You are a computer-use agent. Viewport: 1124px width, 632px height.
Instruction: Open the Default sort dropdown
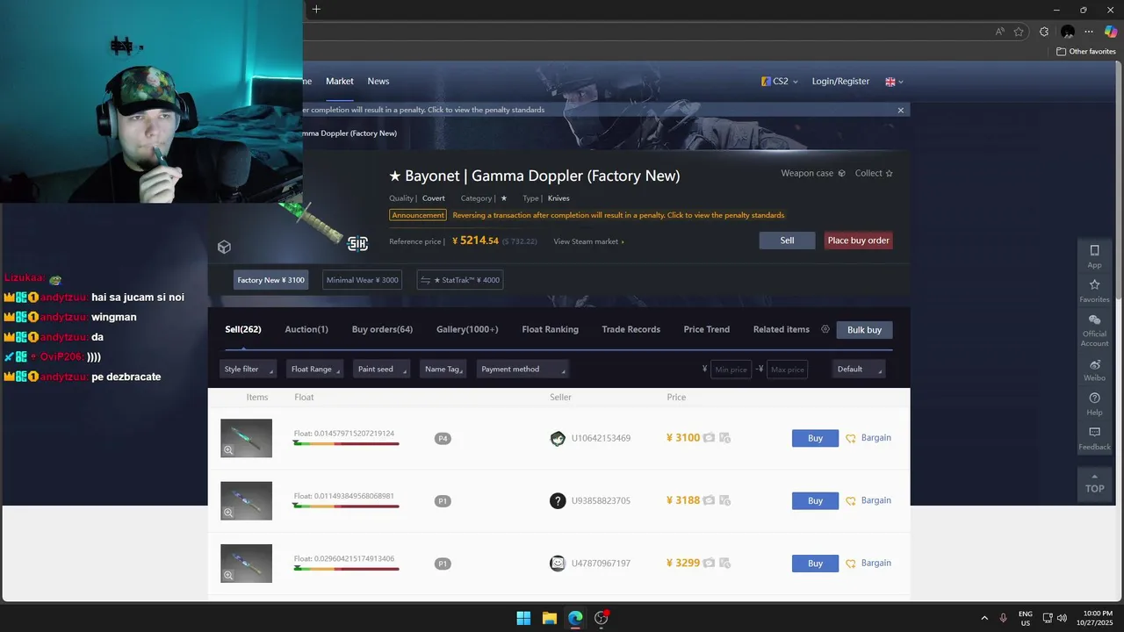coord(858,369)
